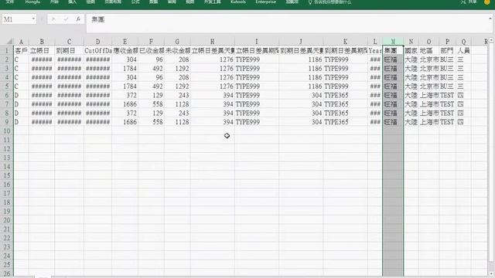Screen dimensions: 495x278
Task: Open the Kutools ribbon tab
Action: 238,2
